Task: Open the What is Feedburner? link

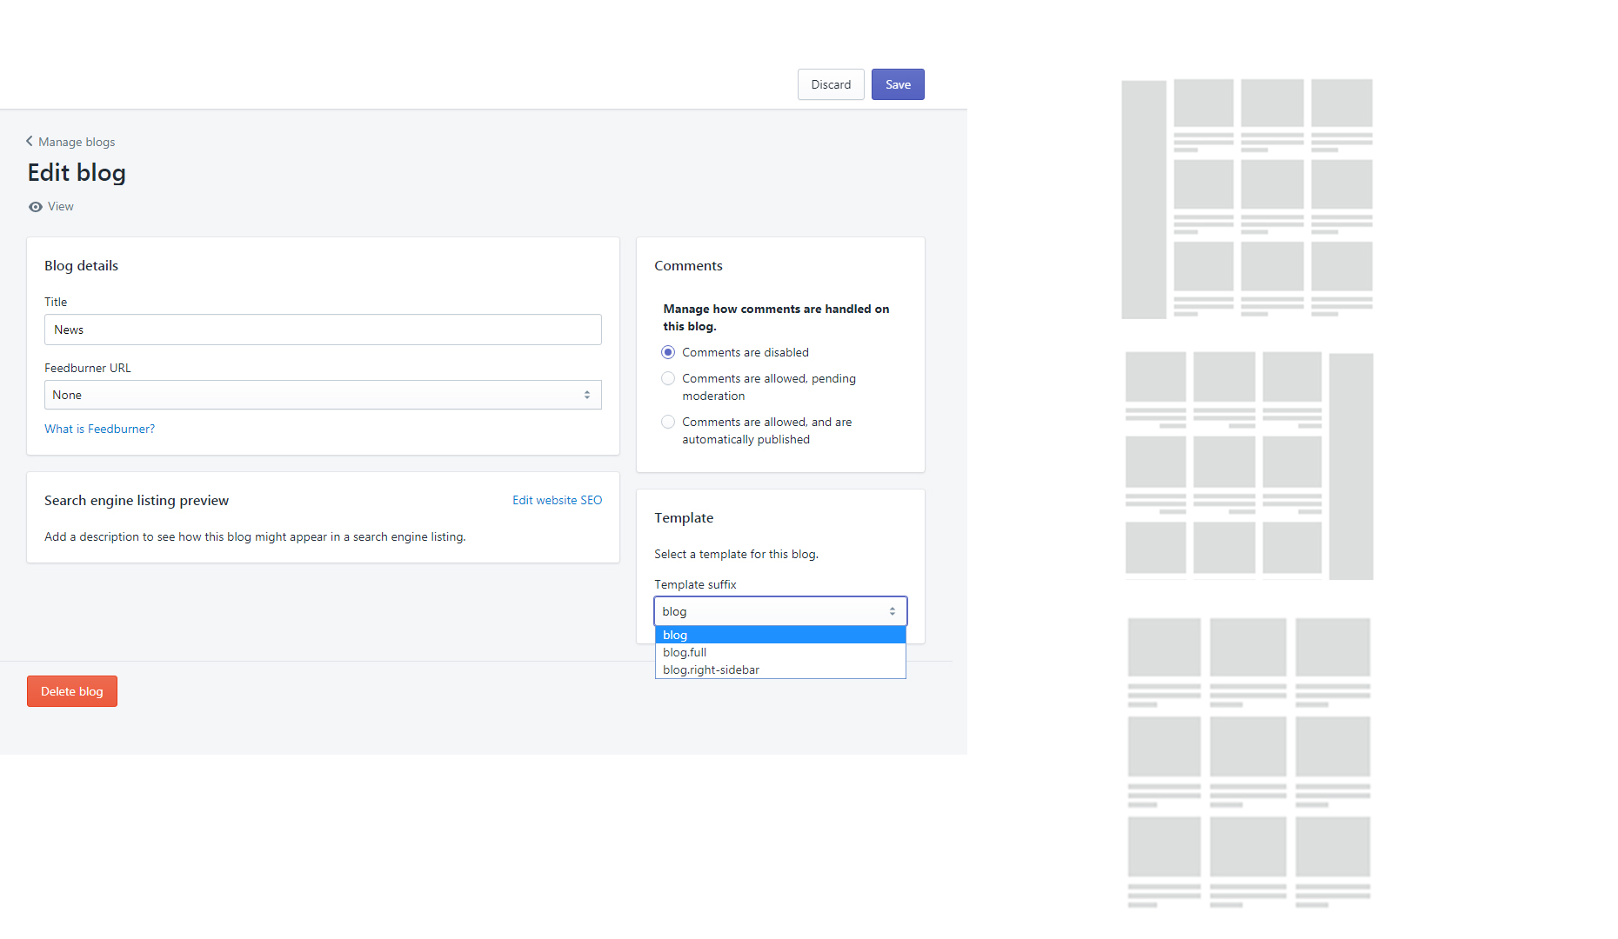Action: point(99,429)
